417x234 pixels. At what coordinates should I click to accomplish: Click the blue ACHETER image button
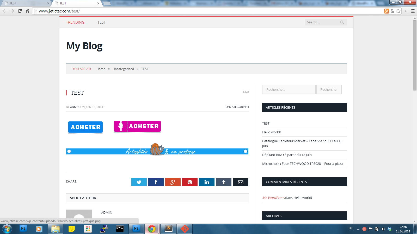(85, 127)
